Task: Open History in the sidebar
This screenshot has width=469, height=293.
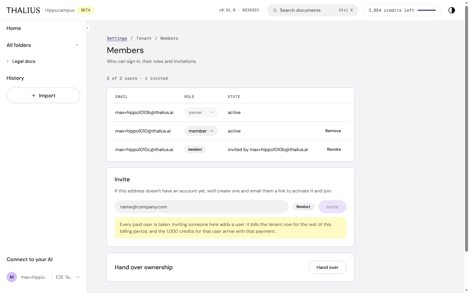Action: tap(15, 78)
